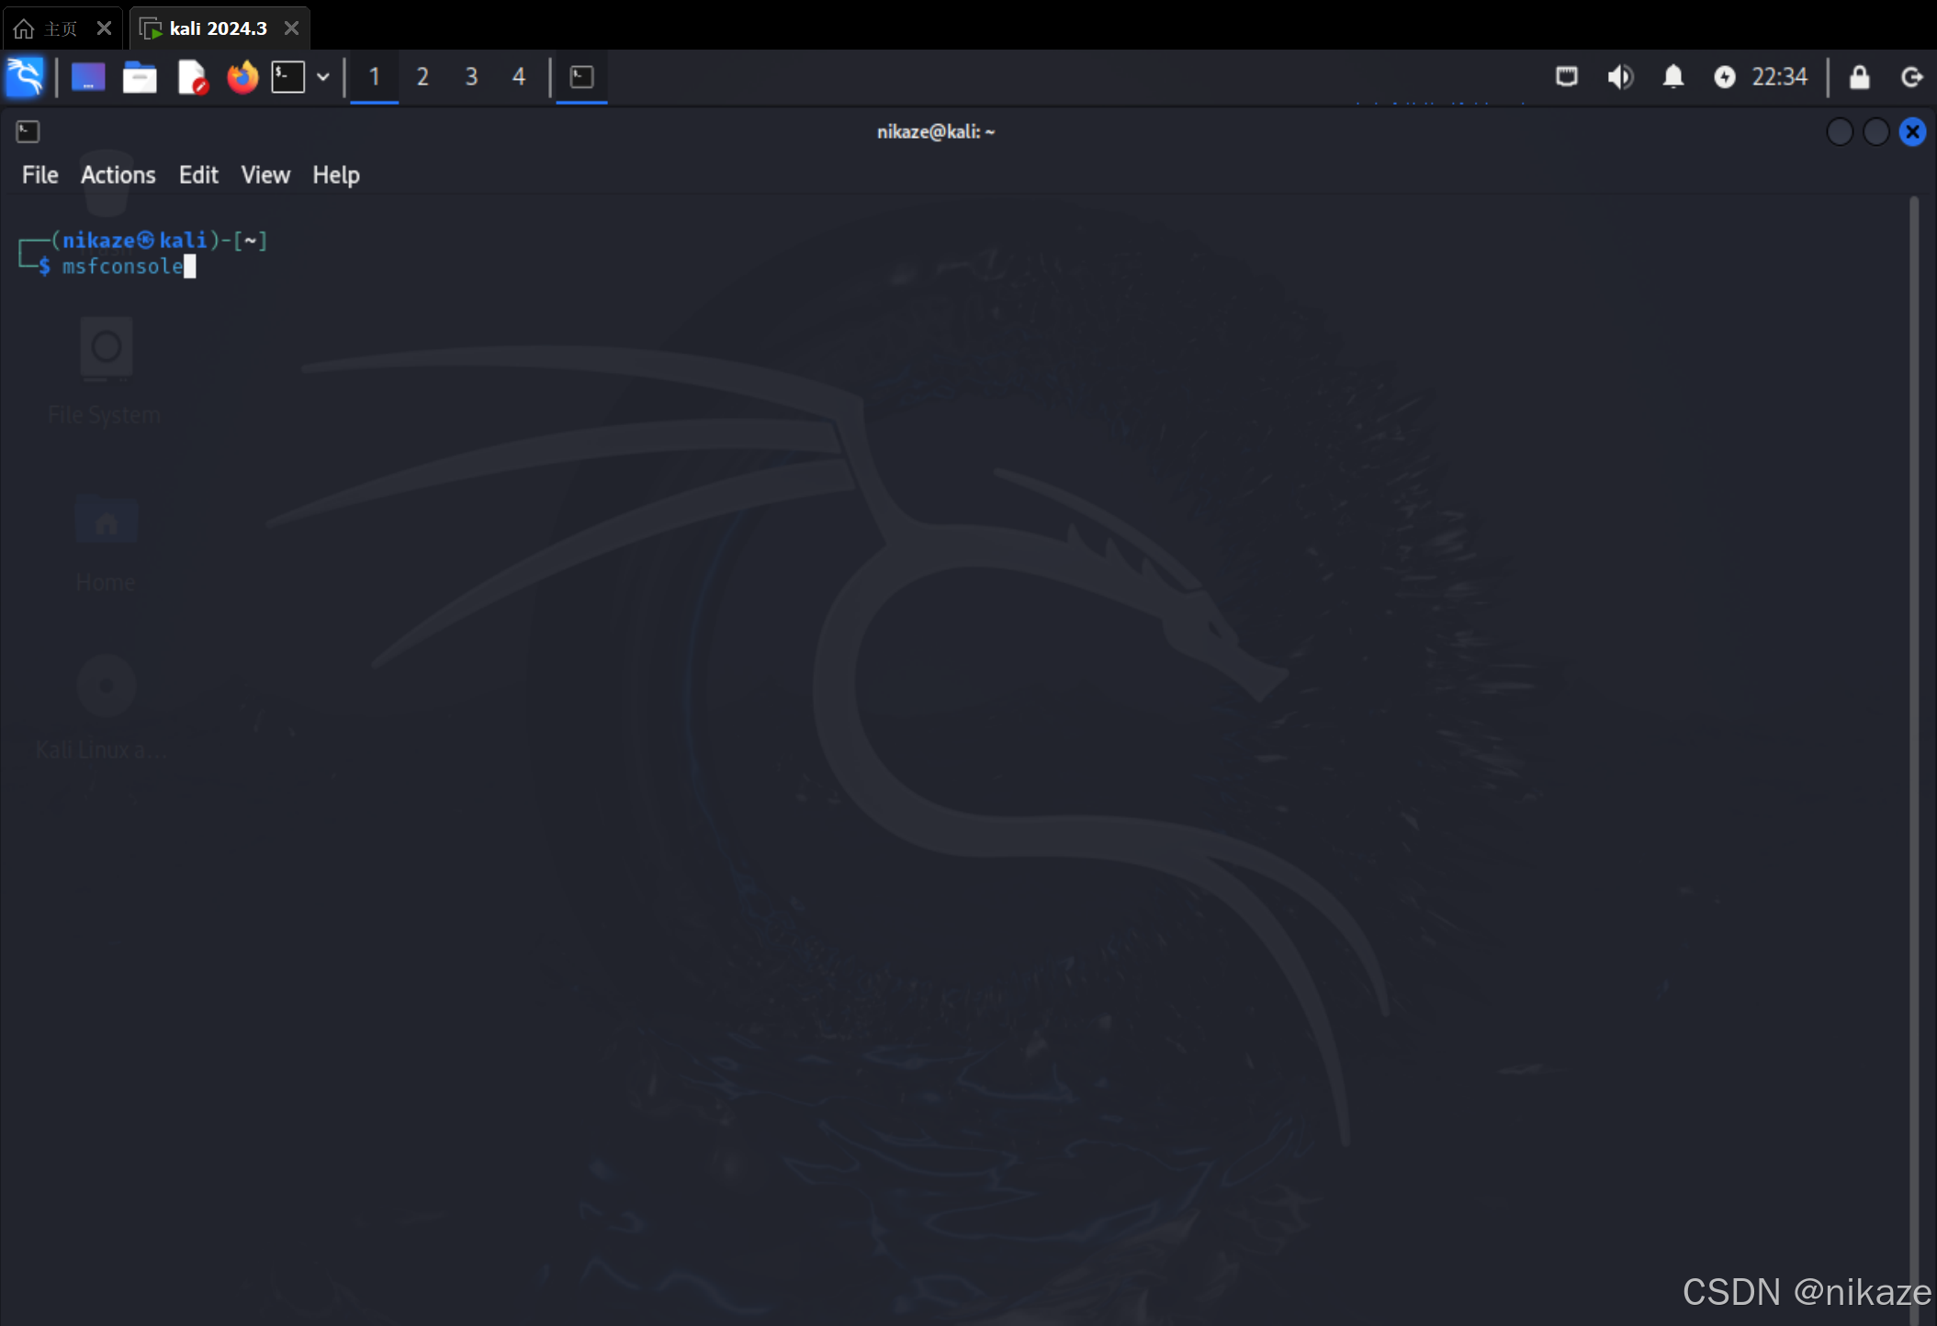1937x1326 pixels.
Task: Switch to workspace 3
Action: 471,77
